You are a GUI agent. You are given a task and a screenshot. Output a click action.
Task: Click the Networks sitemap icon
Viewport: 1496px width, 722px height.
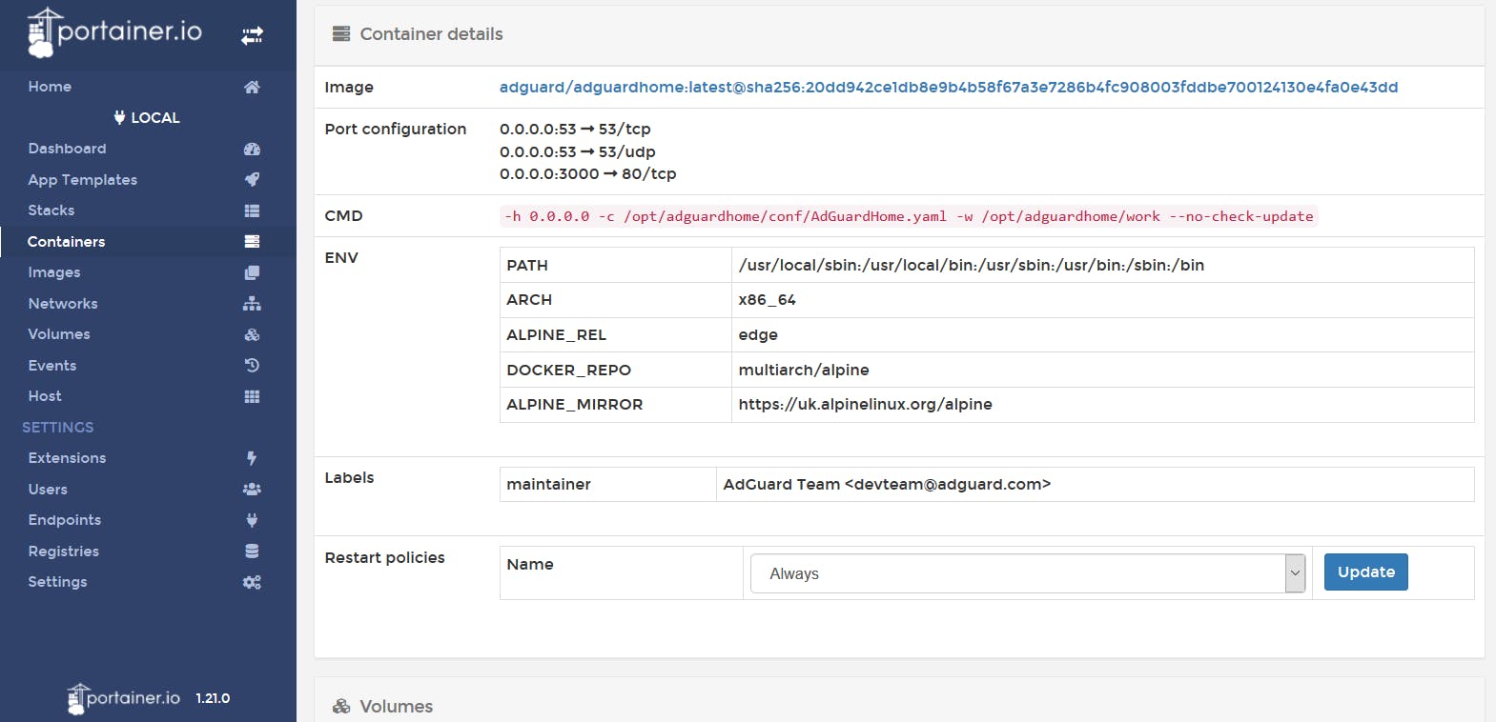point(252,304)
